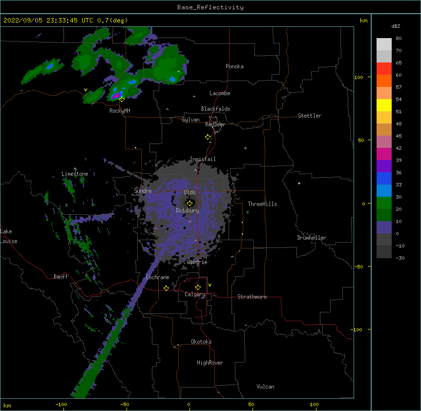
Task: Click the dBZ legend heading
Action: 396,26
